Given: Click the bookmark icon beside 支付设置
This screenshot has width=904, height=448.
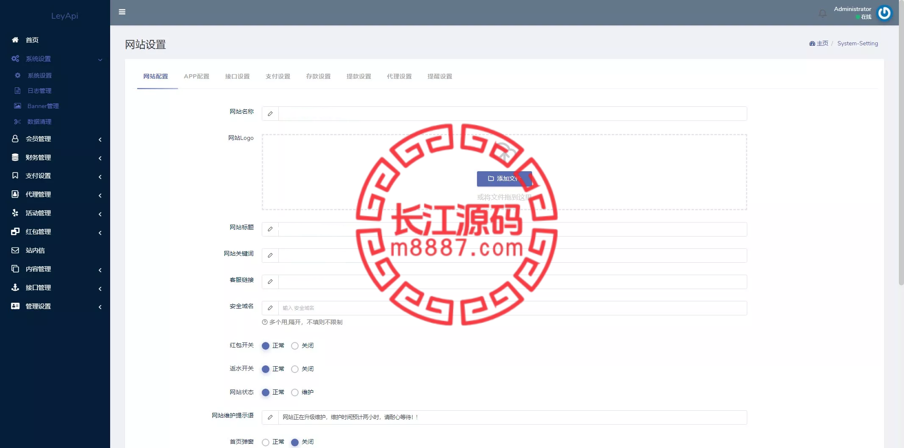Looking at the screenshot, I should pos(15,175).
